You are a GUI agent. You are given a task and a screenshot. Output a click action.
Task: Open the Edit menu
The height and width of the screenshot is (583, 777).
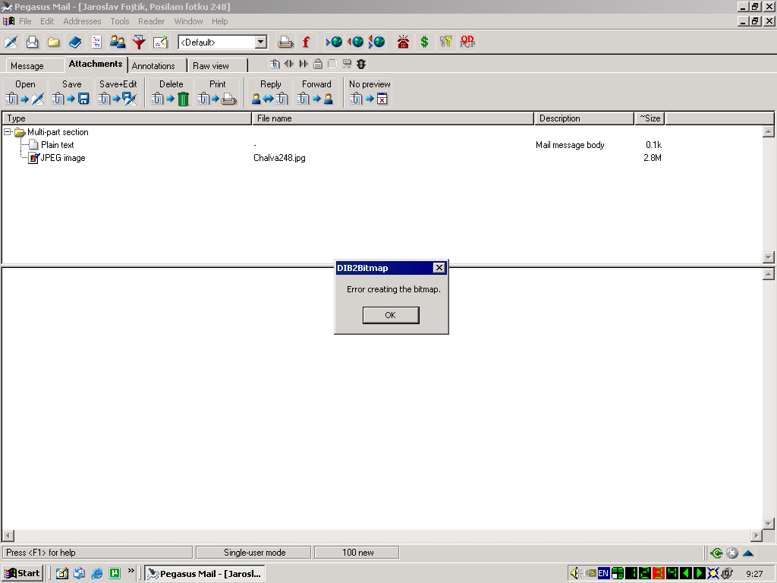[x=47, y=21]
